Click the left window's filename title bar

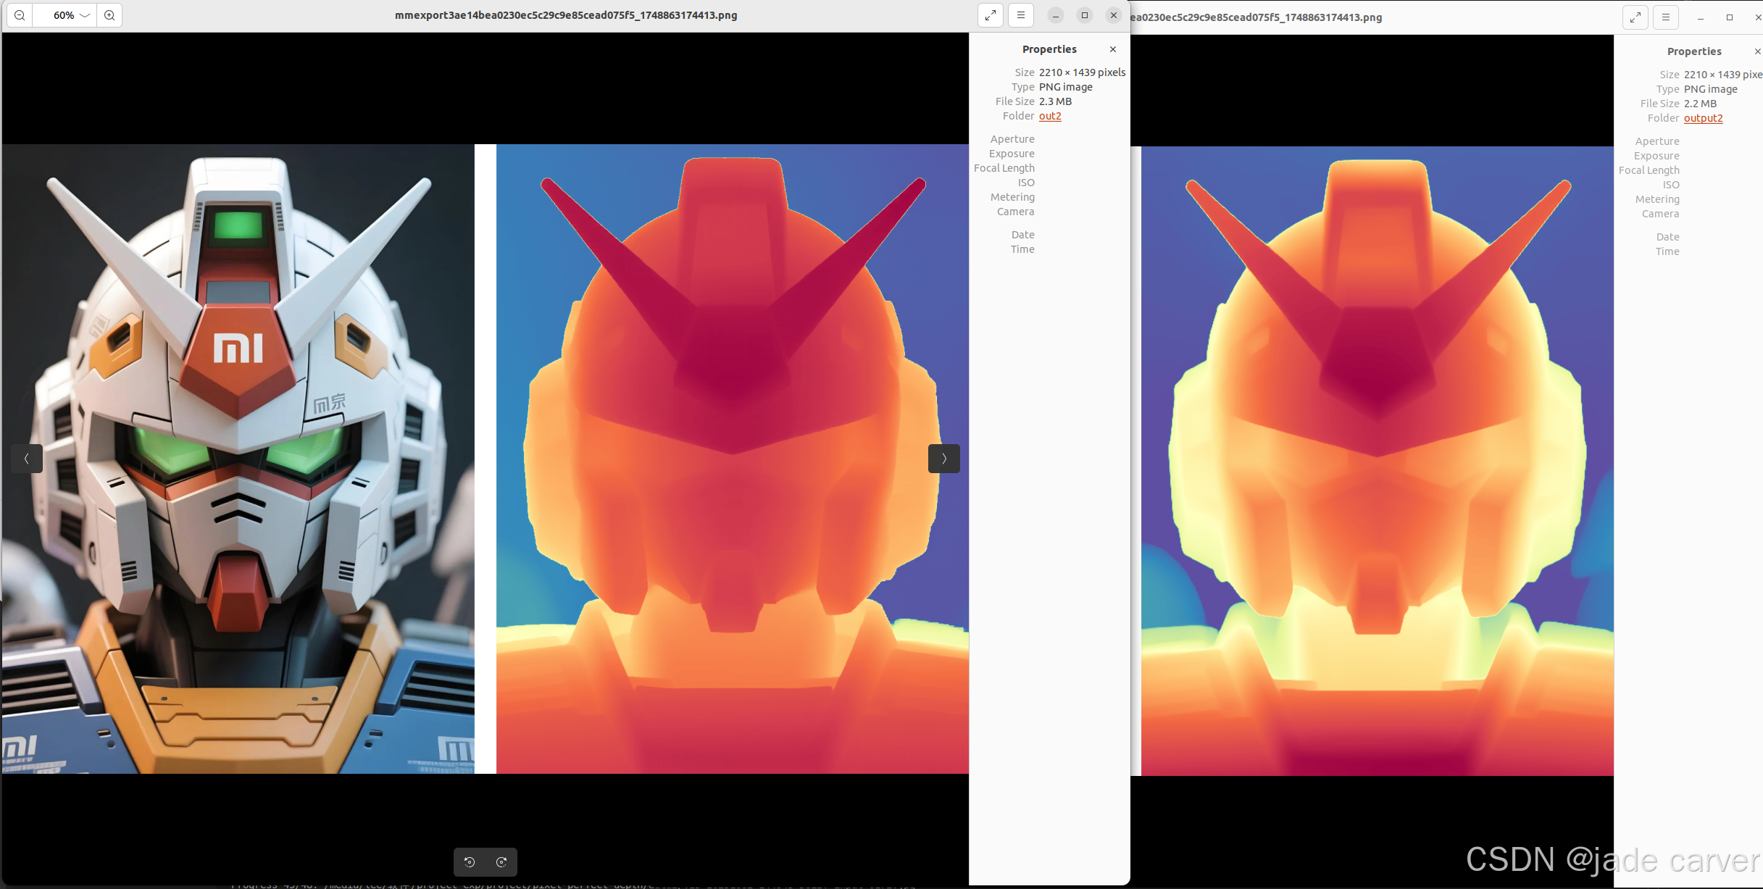[x=565, y=15]
